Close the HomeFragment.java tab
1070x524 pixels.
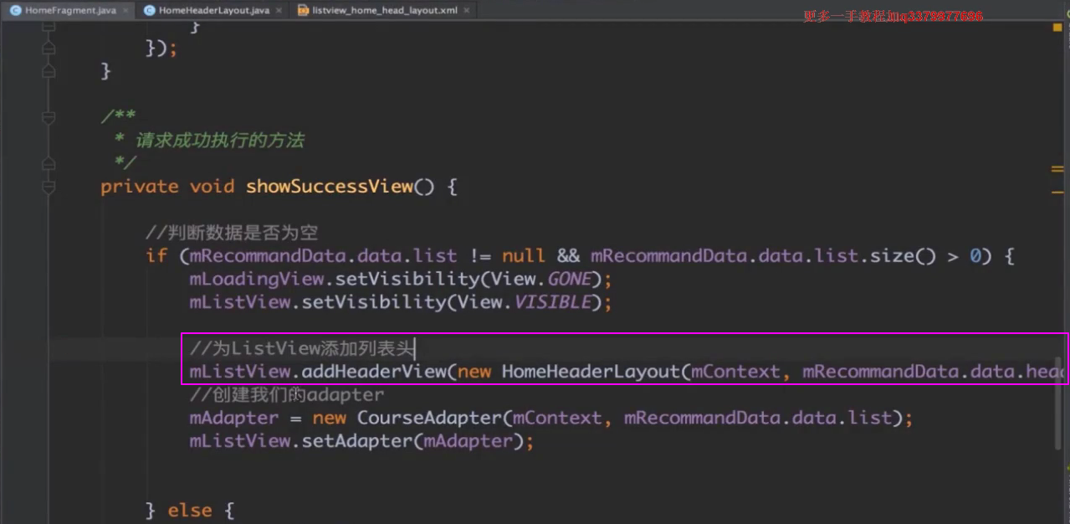click(126, 10)
